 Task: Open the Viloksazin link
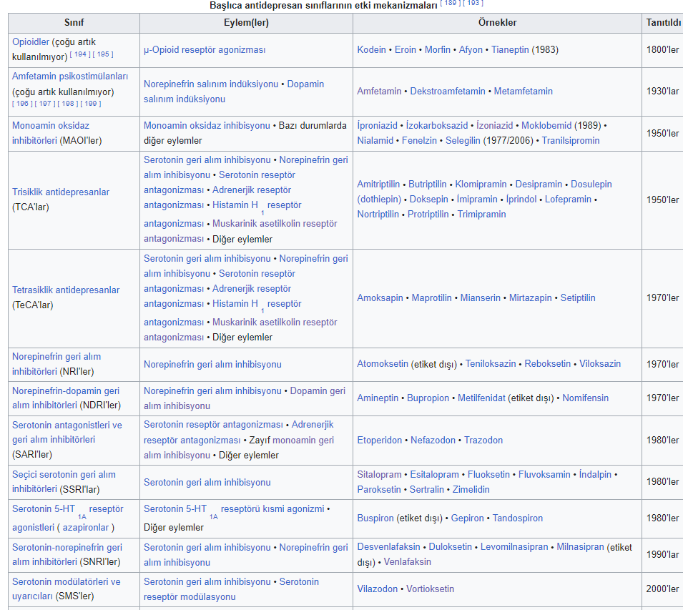coord(600,363)
